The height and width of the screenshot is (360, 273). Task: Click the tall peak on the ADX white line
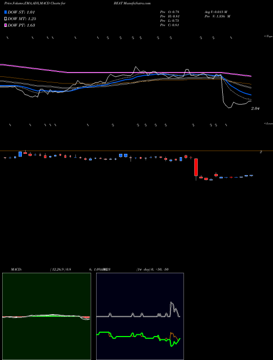click(171, 303)
